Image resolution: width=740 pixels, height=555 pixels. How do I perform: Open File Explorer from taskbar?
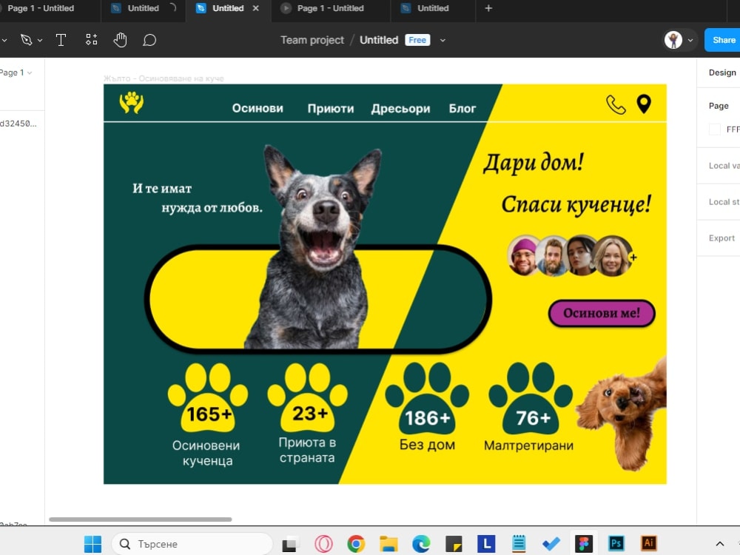point(388,544)
